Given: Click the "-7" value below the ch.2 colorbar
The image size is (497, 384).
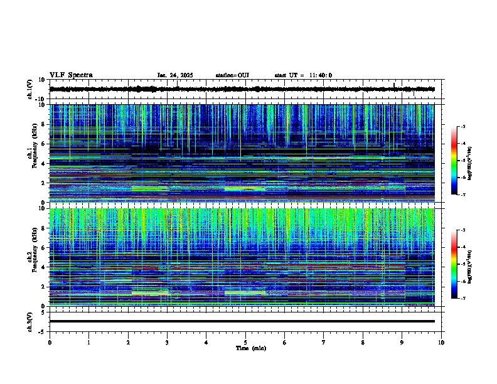Looking at the screenshot, I should point(462,298).
